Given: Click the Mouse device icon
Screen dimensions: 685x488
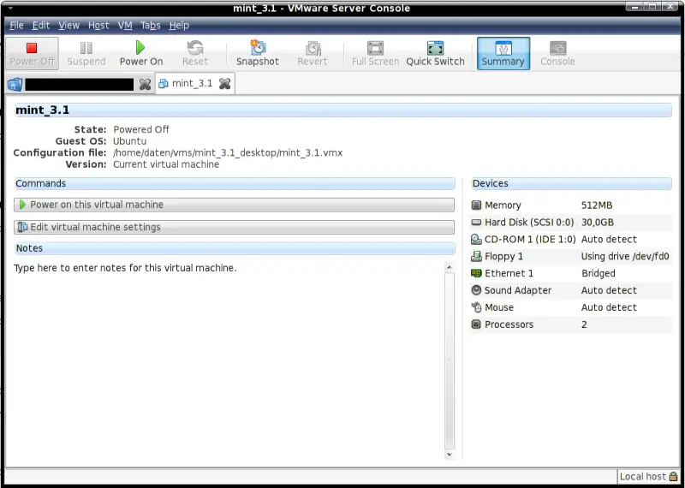Looking at the screenshot, I should 476,307.
